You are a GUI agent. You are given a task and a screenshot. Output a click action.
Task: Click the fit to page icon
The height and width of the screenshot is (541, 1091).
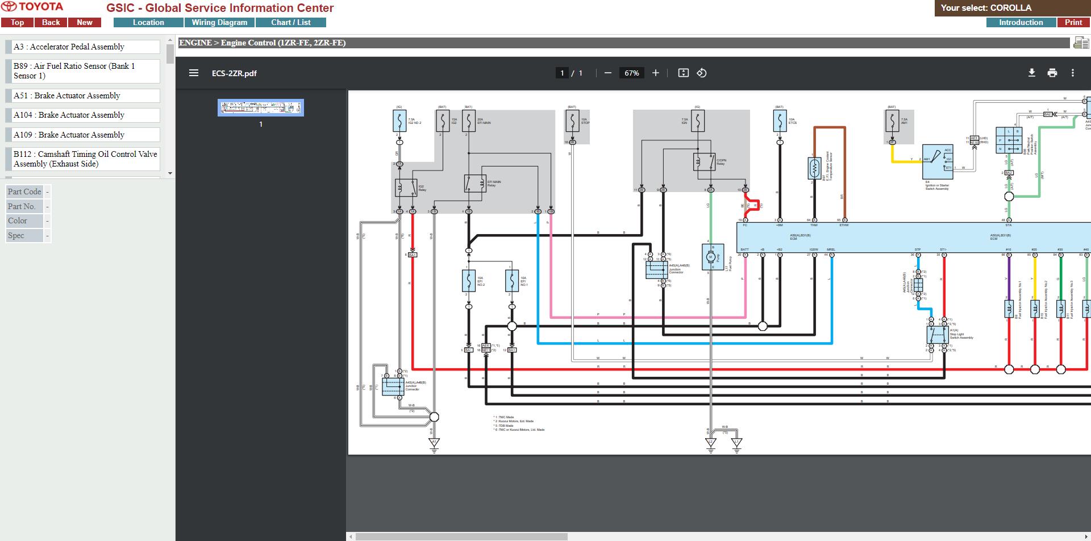point(684,73)
